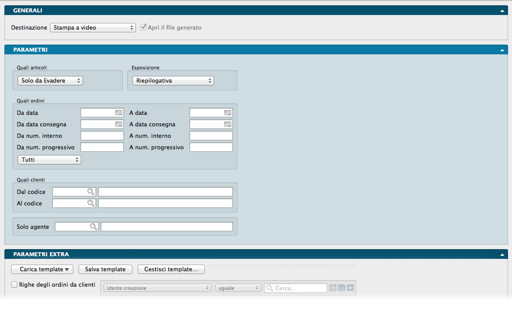The width and height of the screenshot is (512, 311).
Task: Open calendar for Da data consegna
Action: click(119, 125)
